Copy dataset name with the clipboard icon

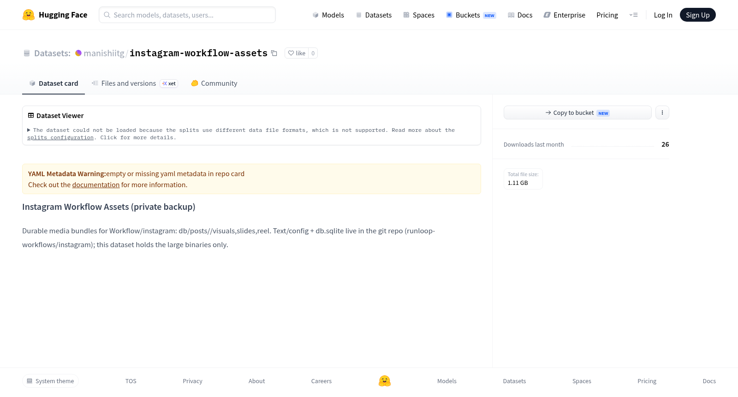point(274,53)
